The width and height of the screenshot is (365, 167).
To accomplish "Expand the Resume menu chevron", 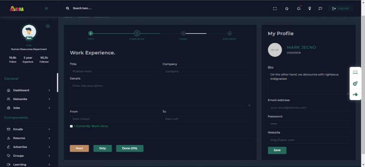I will point(49,138).
